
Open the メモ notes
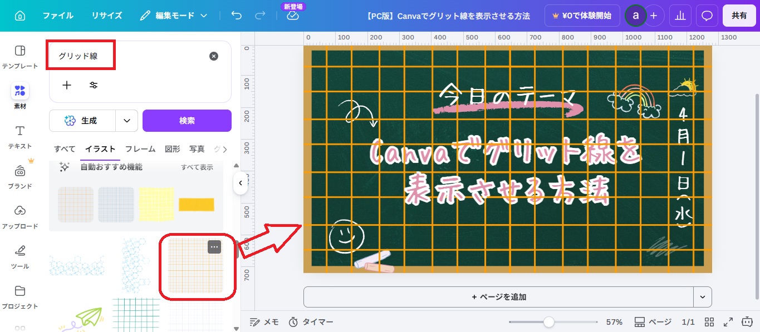click(x=264, y=322)
